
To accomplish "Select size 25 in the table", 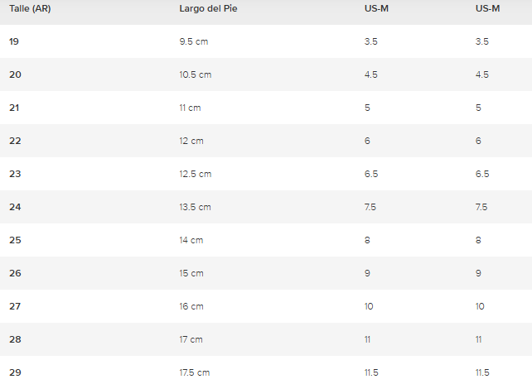I will click(x=15, y=240).
